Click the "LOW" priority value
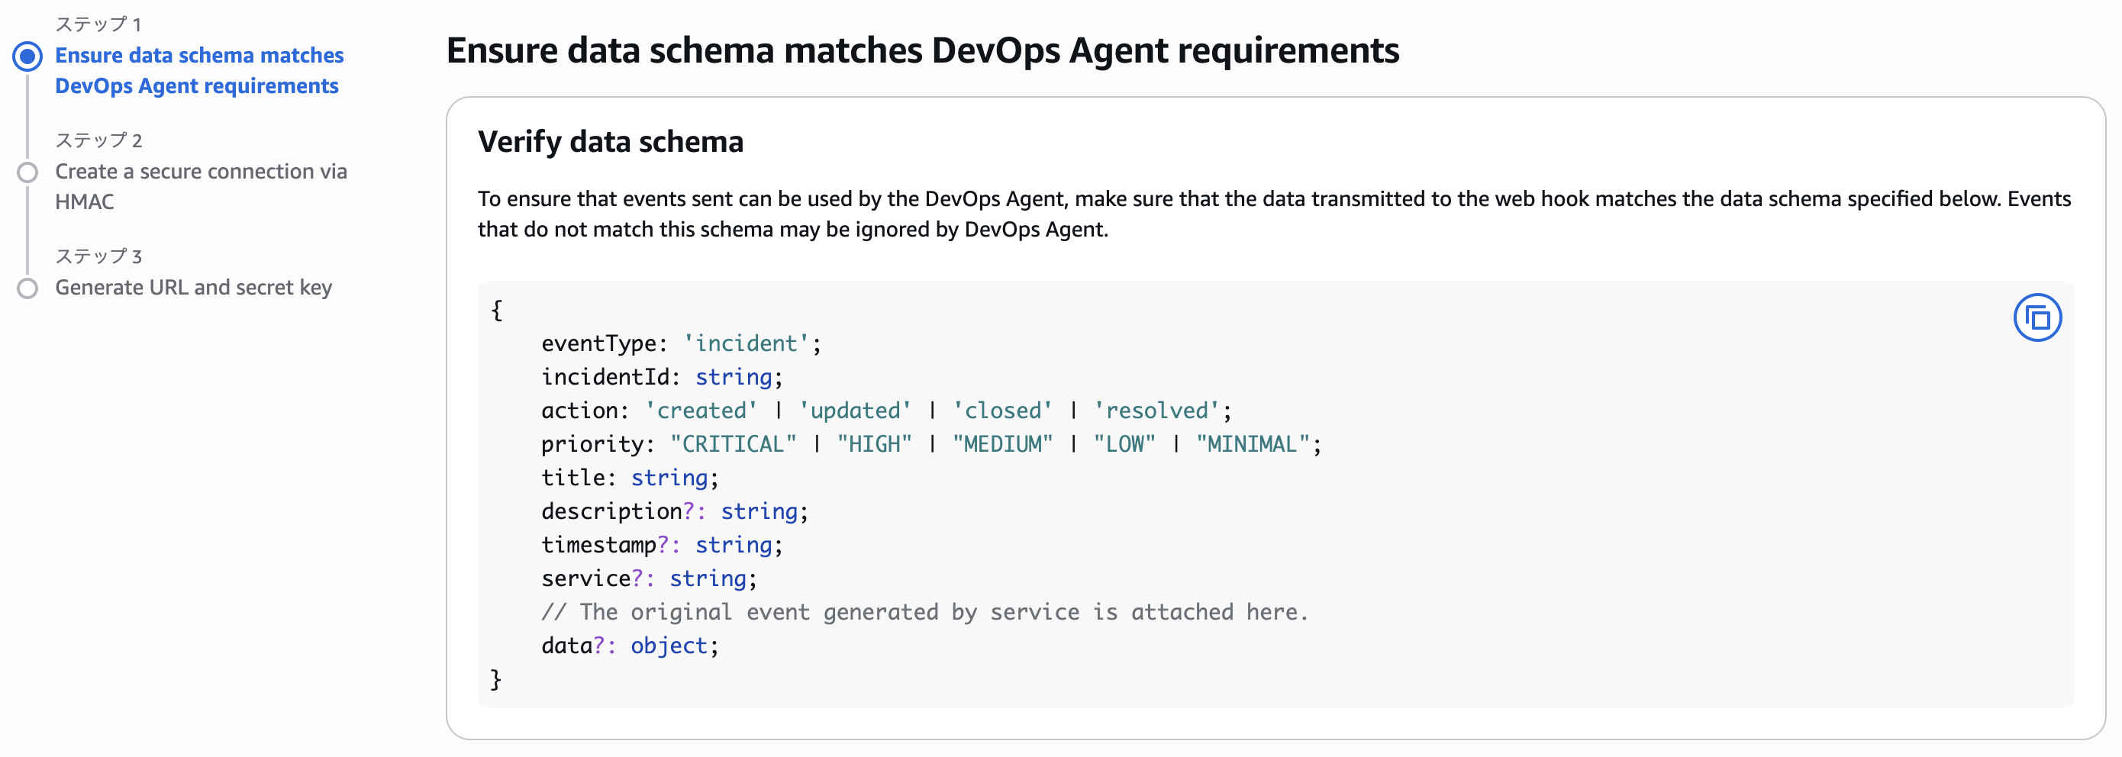Viewport: 2122px width, 757px height. tap(1124, 445)
